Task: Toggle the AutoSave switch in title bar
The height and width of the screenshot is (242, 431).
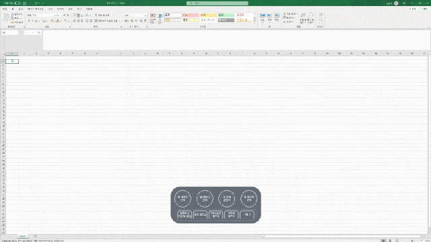Action: click(18, 3)
